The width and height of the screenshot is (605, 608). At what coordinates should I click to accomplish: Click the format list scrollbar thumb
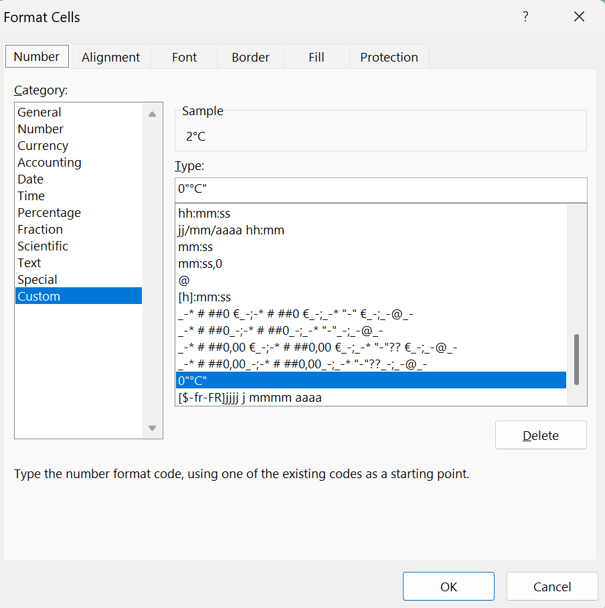576,360
